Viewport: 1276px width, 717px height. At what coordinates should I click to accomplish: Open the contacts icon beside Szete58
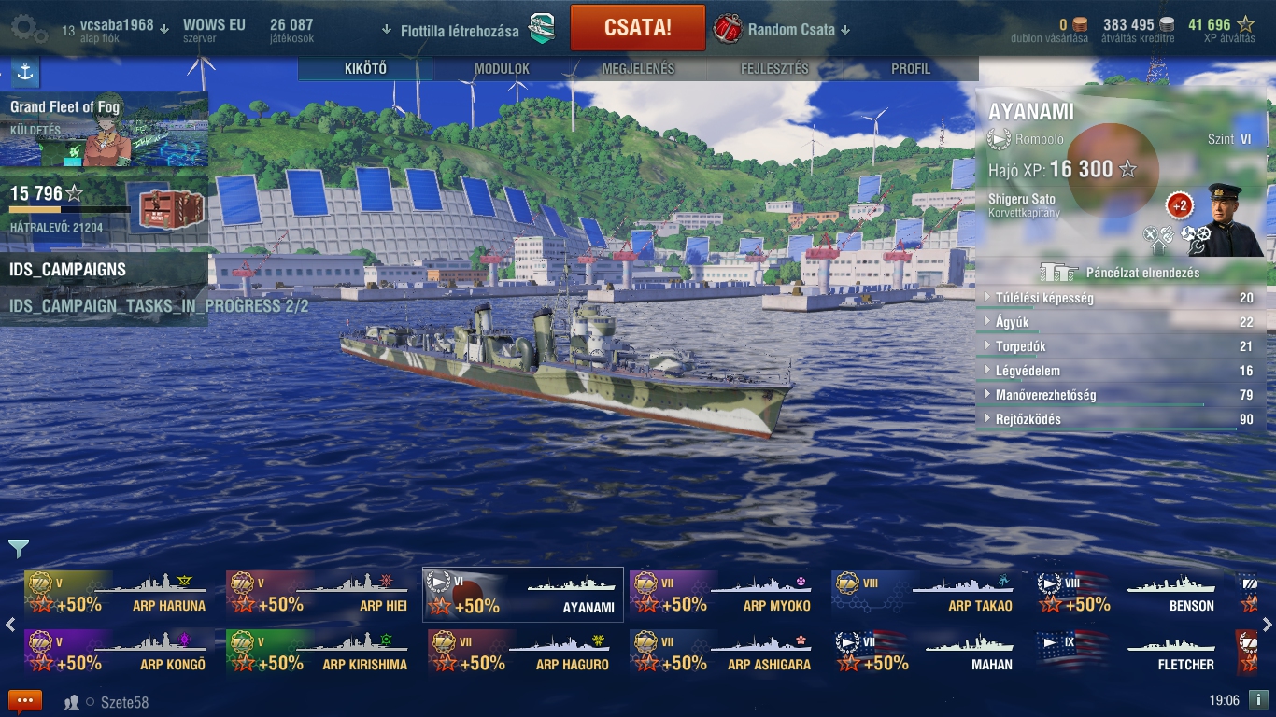point(71,702)
